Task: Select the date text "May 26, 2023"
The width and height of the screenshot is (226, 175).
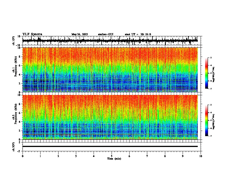Action: (80, 34)
